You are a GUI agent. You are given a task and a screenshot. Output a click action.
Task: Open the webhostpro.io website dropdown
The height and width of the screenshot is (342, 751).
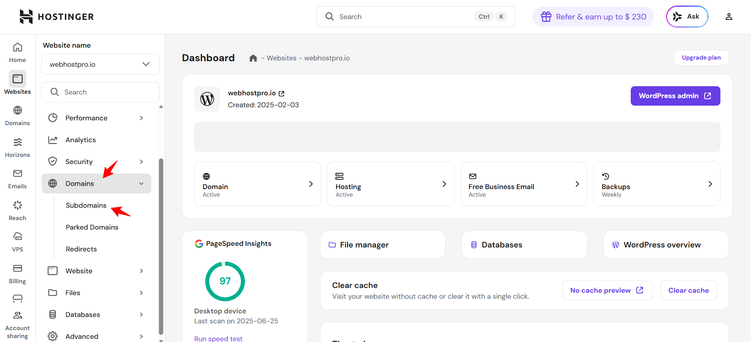click(100, 64)
